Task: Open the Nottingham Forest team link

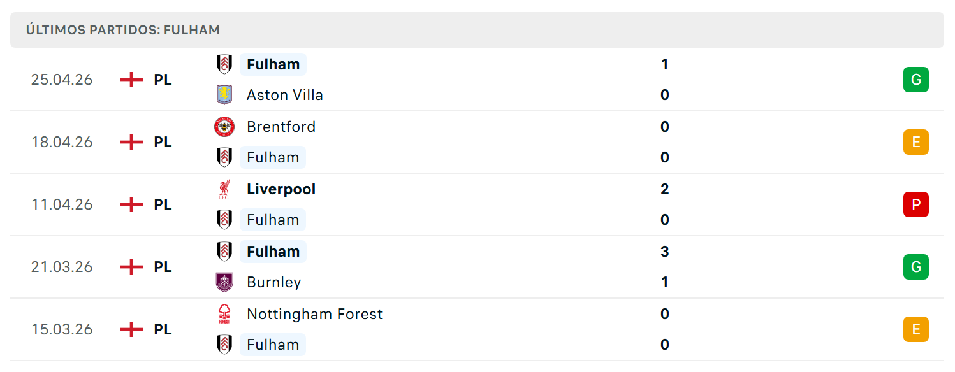Action: tap(315, 314)
